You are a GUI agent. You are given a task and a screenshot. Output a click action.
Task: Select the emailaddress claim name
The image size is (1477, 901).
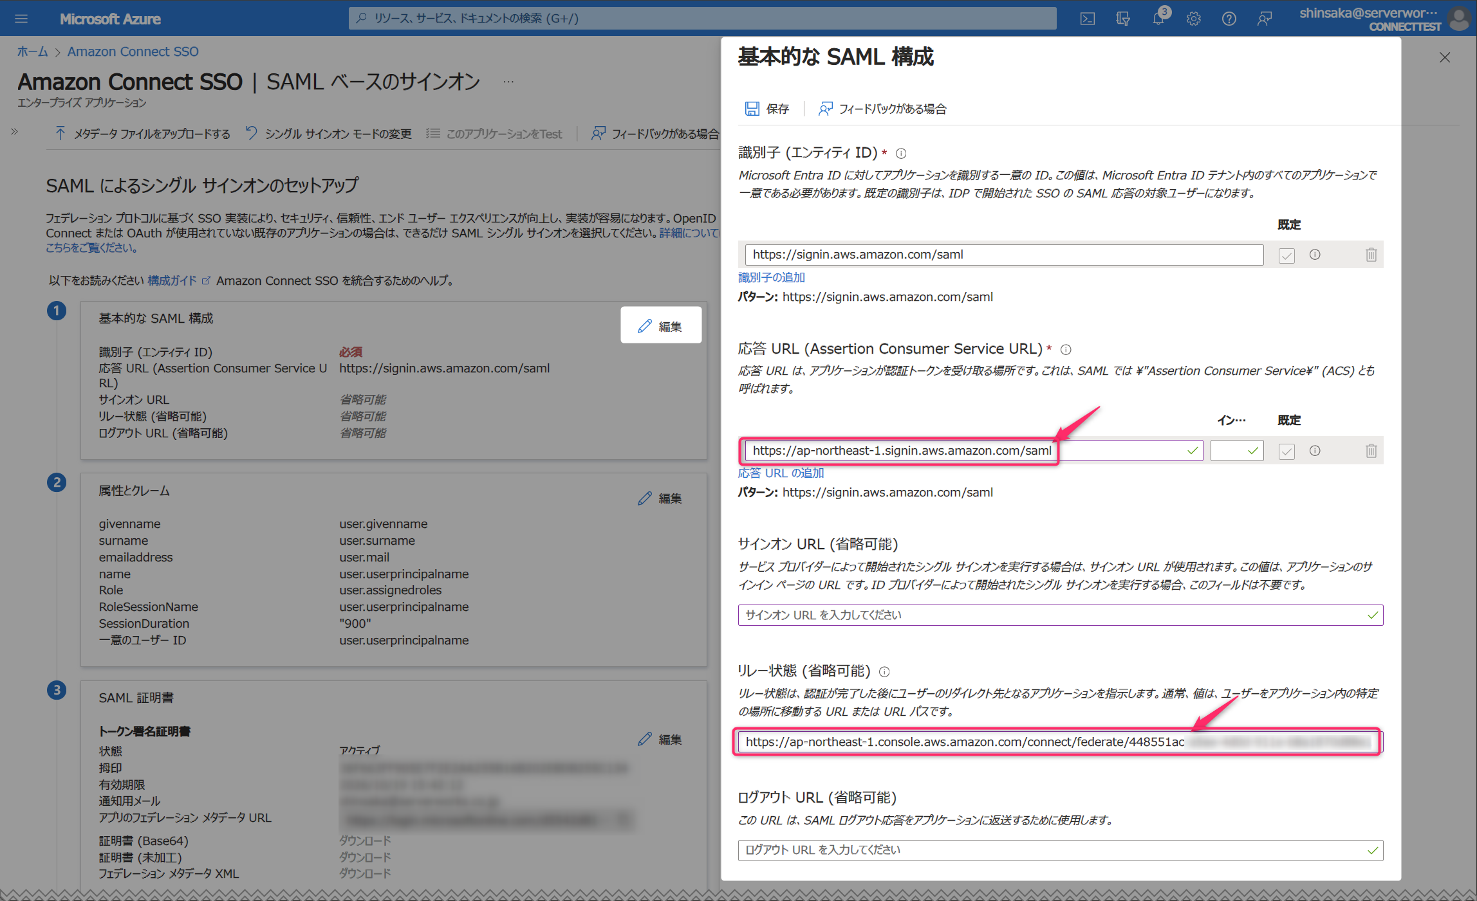pos(136,558)
